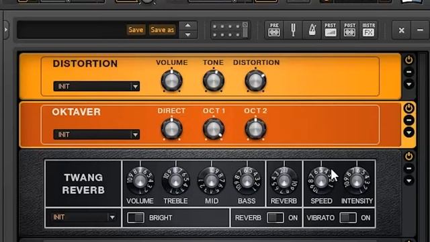Image resolution: width=430 pixels, height=242 pixels.
Task: Click the Twang Reverb SPEED knob
Action: pos(321,181)
